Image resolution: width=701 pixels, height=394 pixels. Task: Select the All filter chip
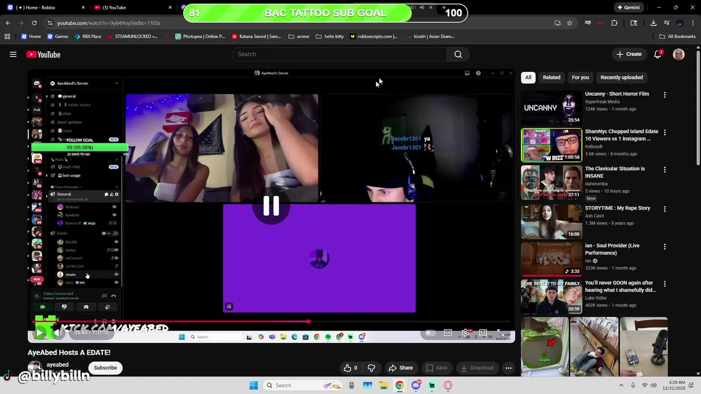(x=528, y=77)
